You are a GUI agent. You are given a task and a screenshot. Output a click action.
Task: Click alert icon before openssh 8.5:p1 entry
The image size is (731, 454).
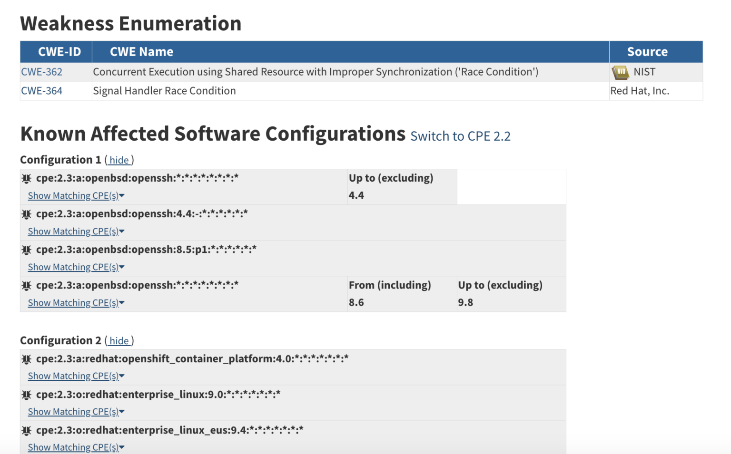coord(27,249)
